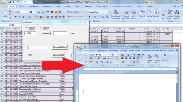Select second OptionB radio button in UserForm7
The image size is (183, 102).
click(41, 28)
